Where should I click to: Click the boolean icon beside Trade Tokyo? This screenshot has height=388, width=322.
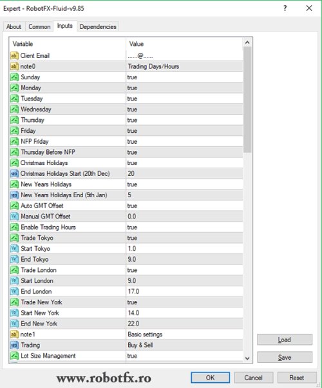[14, 238]
